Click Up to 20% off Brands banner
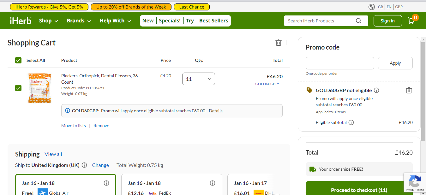This screenshot has height=195, width=426. pos(131,7)
